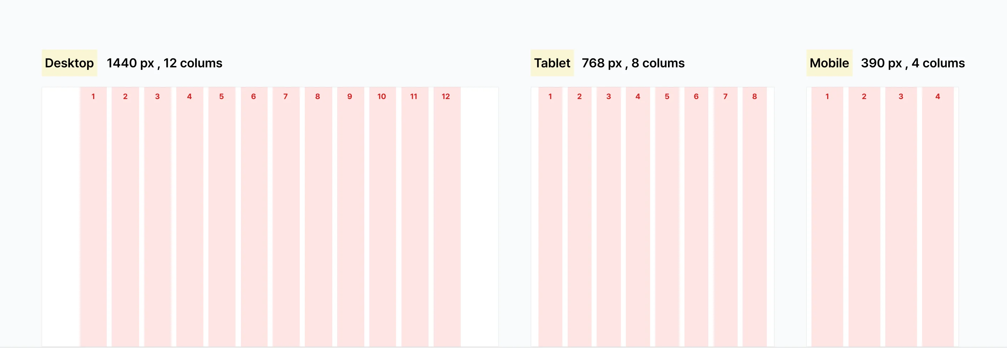Select number 5 in the Tablet grid
1007x348 pixels.
pyautogui.click(x=667, y=97)
